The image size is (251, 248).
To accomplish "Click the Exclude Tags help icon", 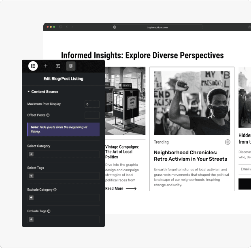I will [x=49, y=211].
